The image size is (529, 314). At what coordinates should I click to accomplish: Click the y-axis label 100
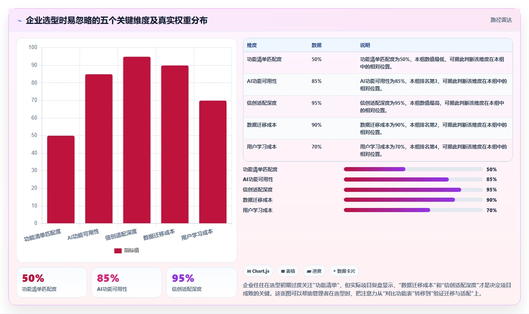(33, 47)
